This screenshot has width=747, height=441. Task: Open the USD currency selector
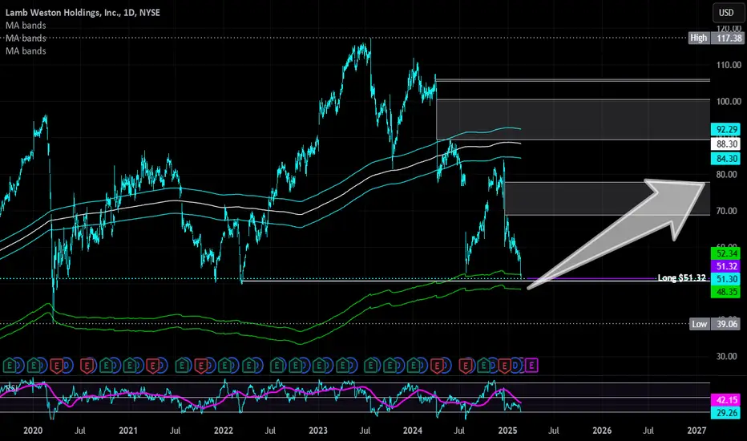coord(726,13)
